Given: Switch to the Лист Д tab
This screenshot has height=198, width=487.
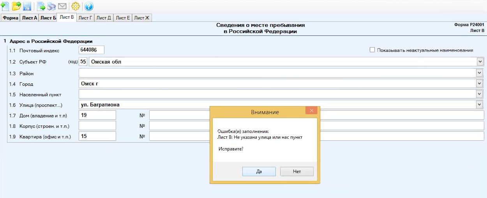Looking at the screenshot, I should [104, 18].
